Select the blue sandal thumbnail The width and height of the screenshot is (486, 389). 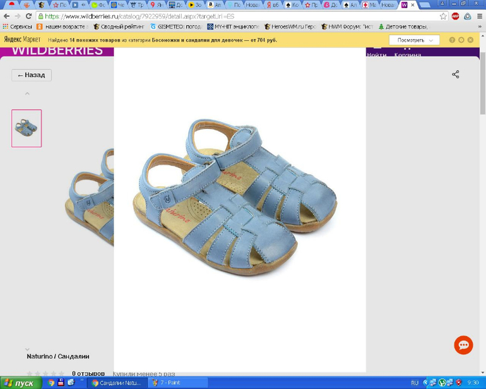(x=27, y=128)
